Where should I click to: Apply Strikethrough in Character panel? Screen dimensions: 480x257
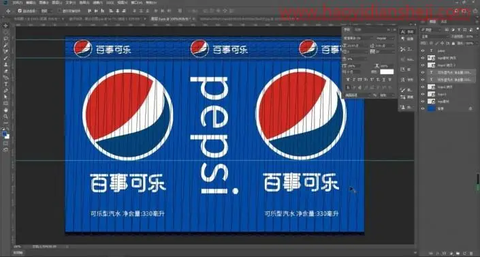point(389,80)
